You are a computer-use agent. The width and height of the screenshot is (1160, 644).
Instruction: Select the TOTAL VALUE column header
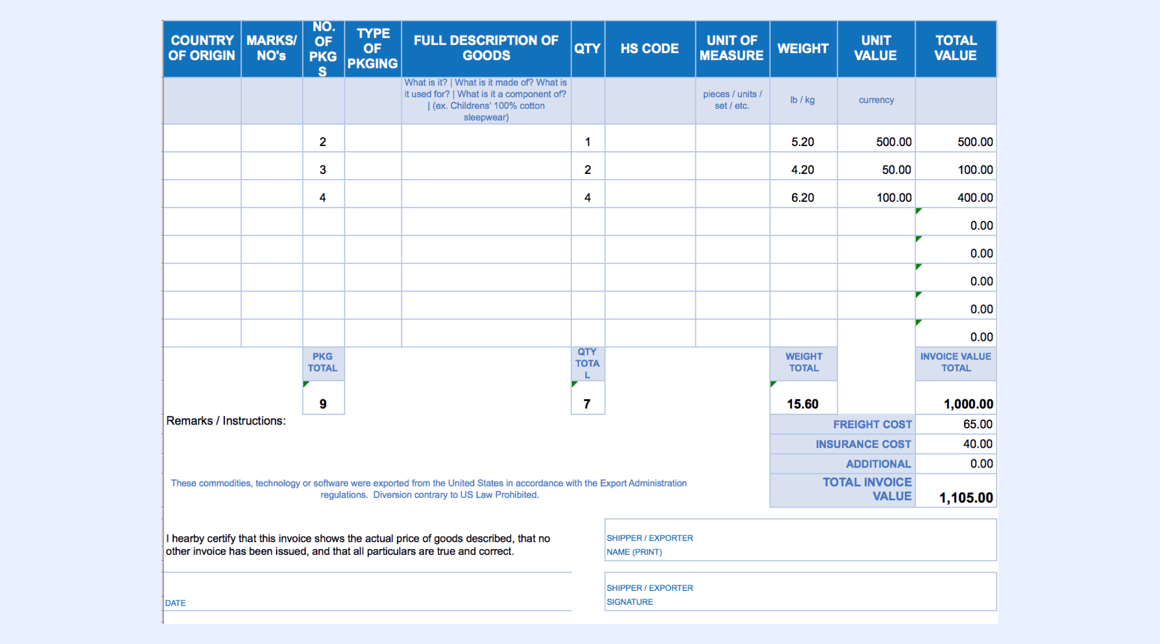coord(956,48)
